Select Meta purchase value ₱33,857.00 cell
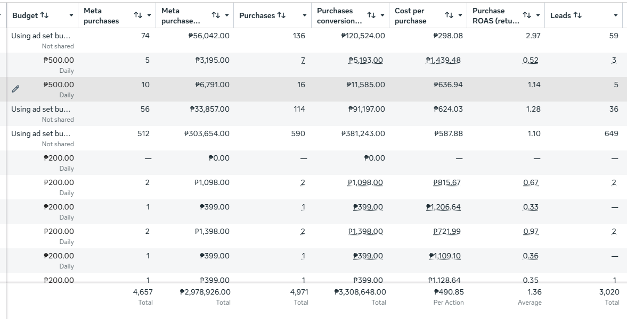 [x=209, y=109]
